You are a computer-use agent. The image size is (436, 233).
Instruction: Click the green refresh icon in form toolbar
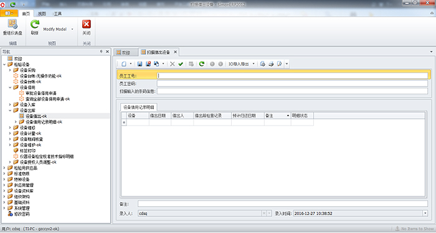coord(202,64)
